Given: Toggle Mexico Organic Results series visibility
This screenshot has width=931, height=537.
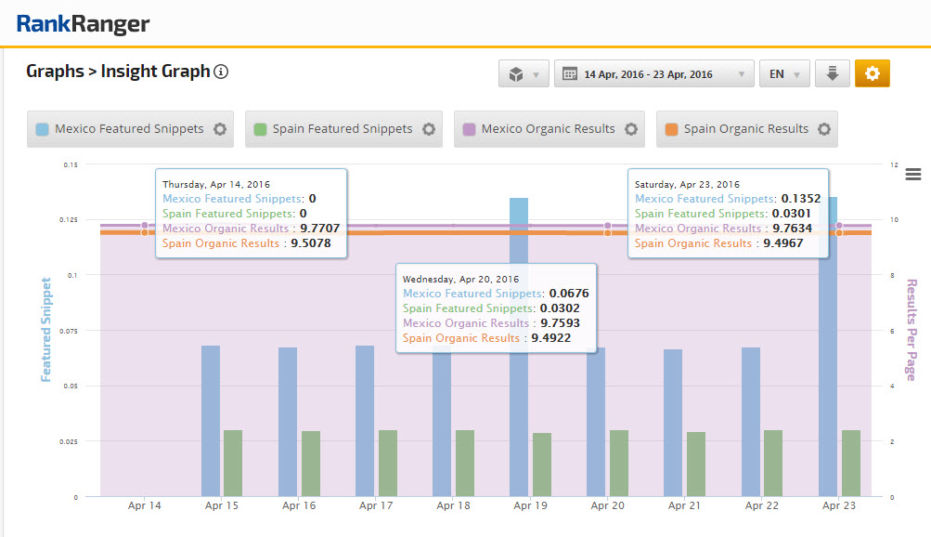Looking at the screenshot, I should pyautogui.click(x=548, y=129).
